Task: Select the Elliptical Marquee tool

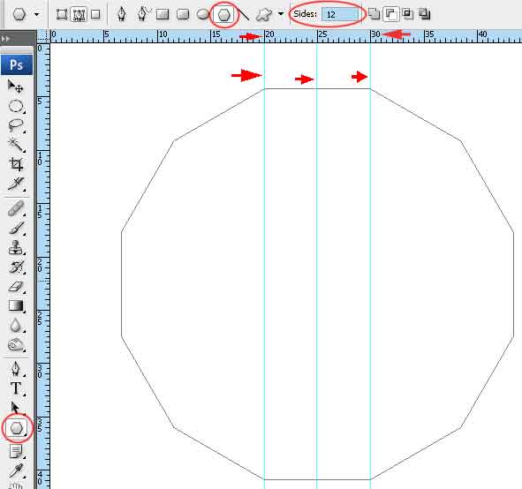Action: [x=15, y=106]
